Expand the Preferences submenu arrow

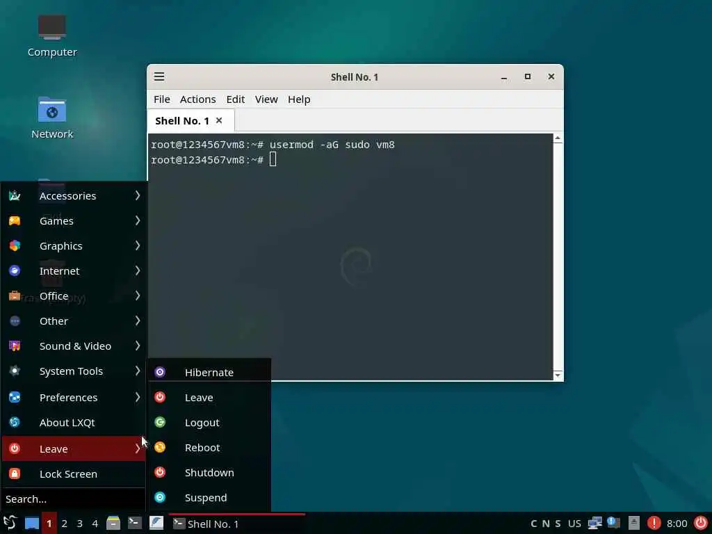coord(137,397)
